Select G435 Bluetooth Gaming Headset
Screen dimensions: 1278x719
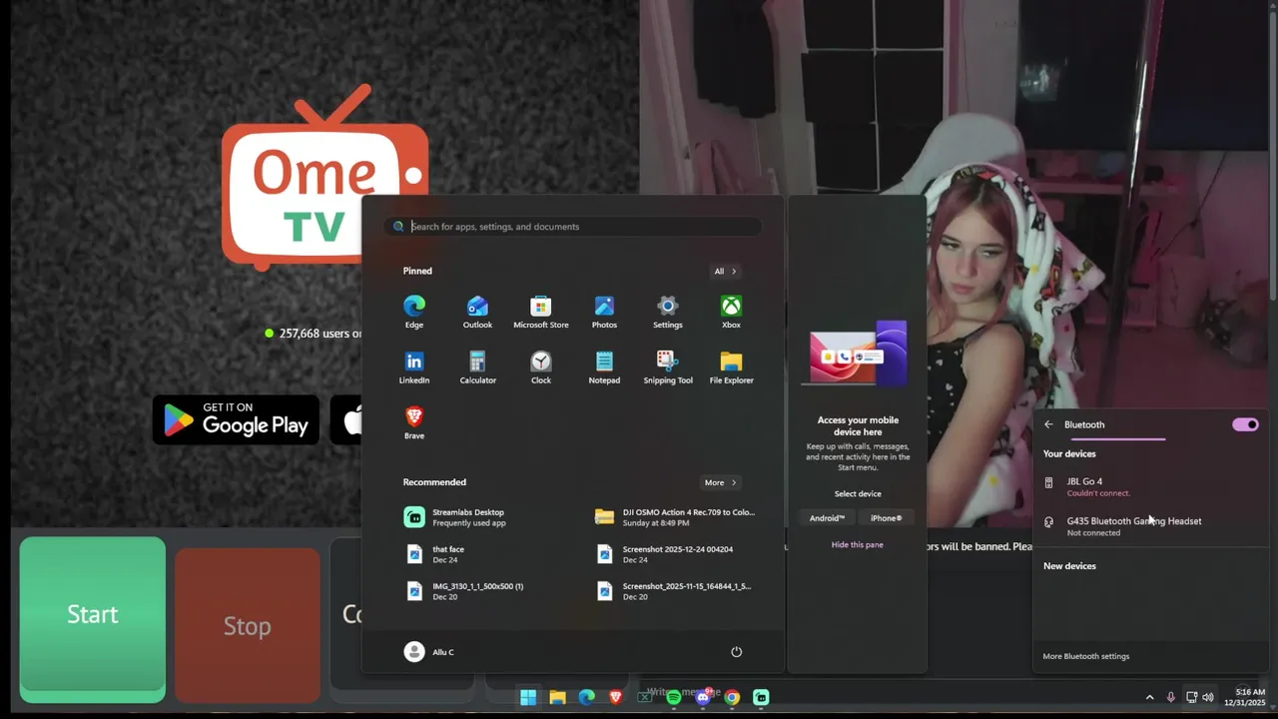tap(1150, 525)
